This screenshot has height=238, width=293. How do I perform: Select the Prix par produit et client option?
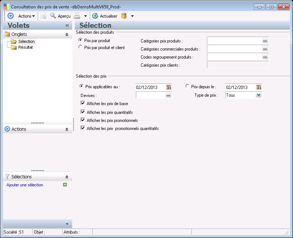click(x=81, y=47)
